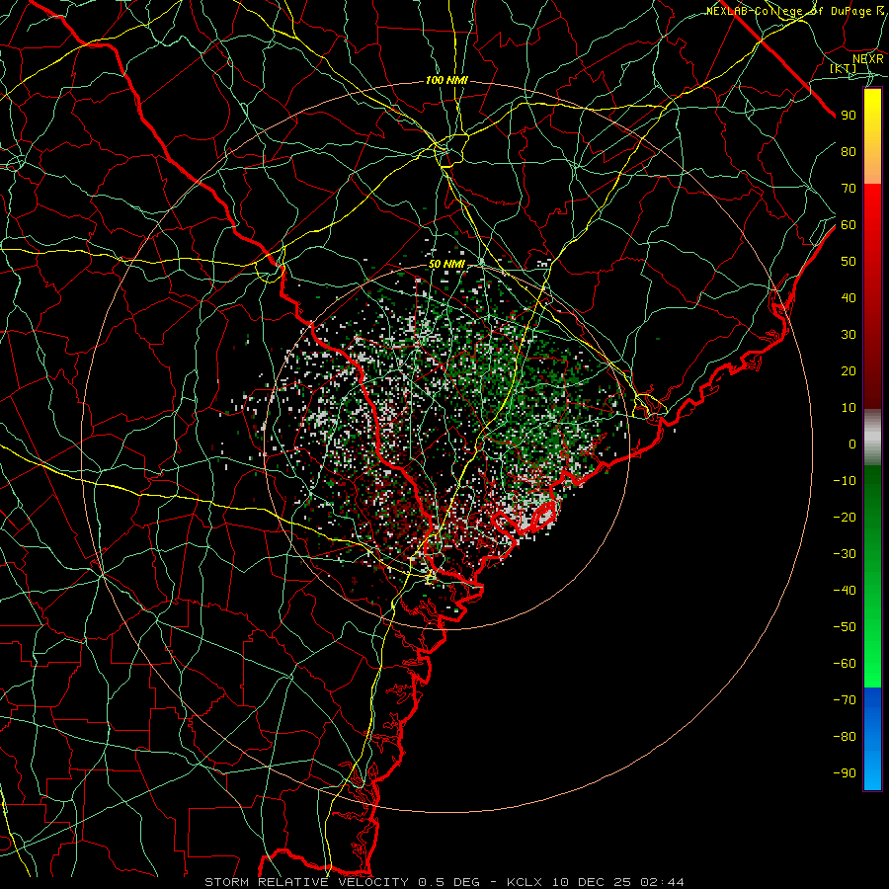Viewport: 889px width, 889px height.
Task: Click the "60" legend value
Action: tap(849, 225)
